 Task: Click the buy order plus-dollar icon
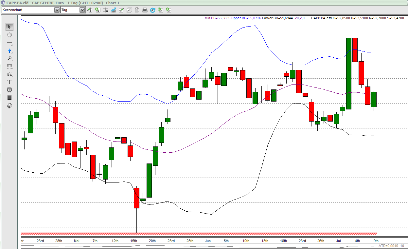point(98,10)
